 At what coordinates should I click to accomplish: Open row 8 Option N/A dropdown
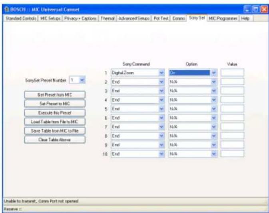tap(193, 136)
